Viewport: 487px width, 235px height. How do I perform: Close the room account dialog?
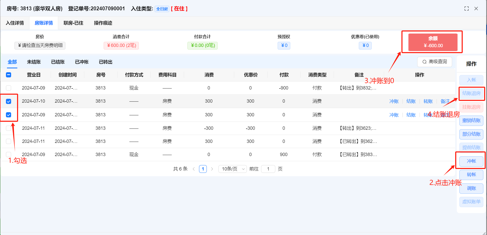(476, 9)
